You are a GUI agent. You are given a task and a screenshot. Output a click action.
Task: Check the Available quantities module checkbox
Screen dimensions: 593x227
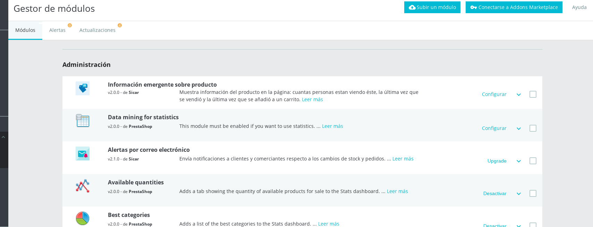(533, 193)
